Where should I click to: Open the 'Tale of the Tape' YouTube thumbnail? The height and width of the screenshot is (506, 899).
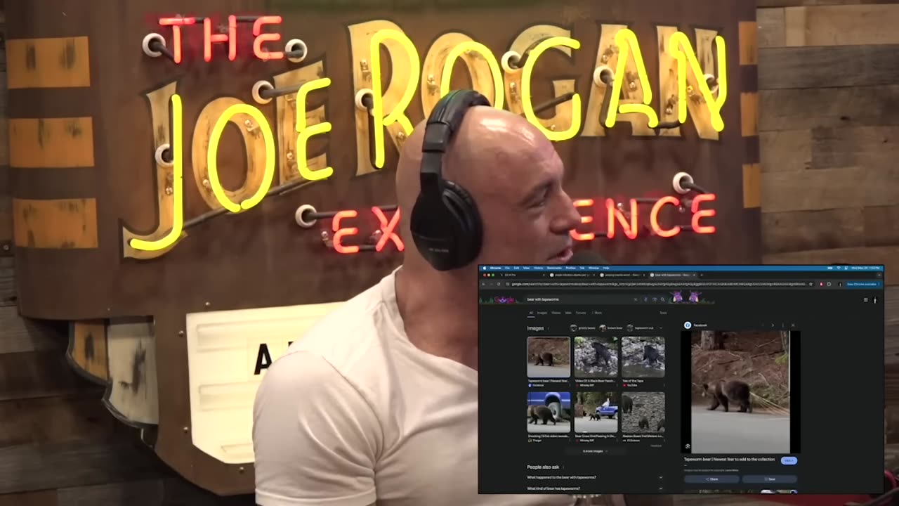[x=643, y=357]
